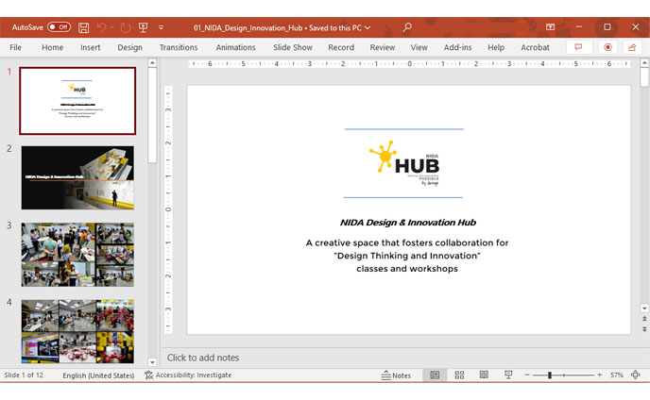The height and width of the screenshot is (400, 650).
Task: Go to the Transitions tab
Action: point(179,47)
